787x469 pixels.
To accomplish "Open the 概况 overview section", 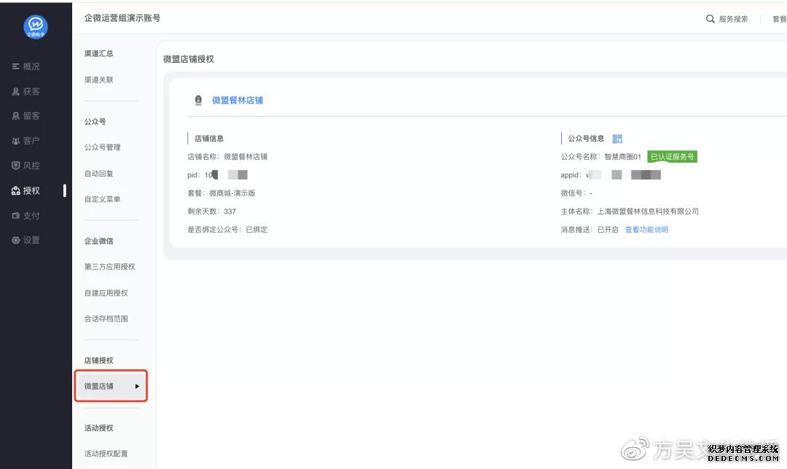I will (x=26, y=66).
